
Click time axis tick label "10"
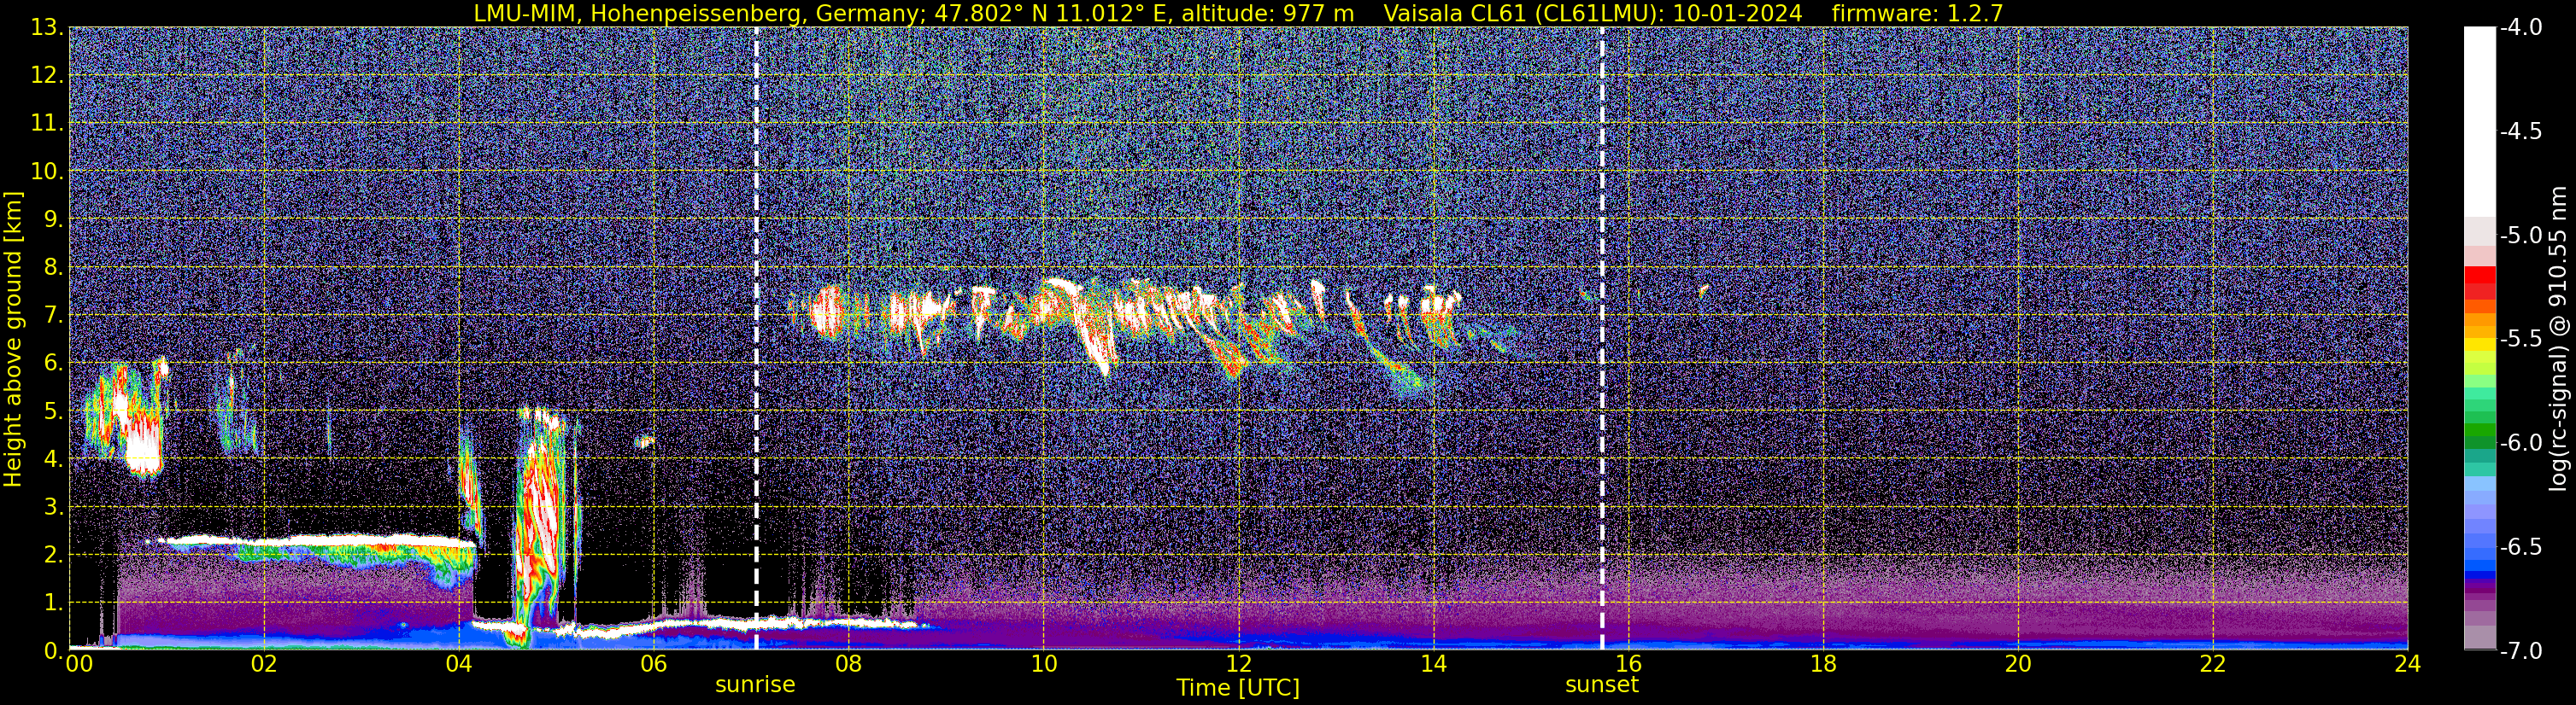tap(1043, 664)
